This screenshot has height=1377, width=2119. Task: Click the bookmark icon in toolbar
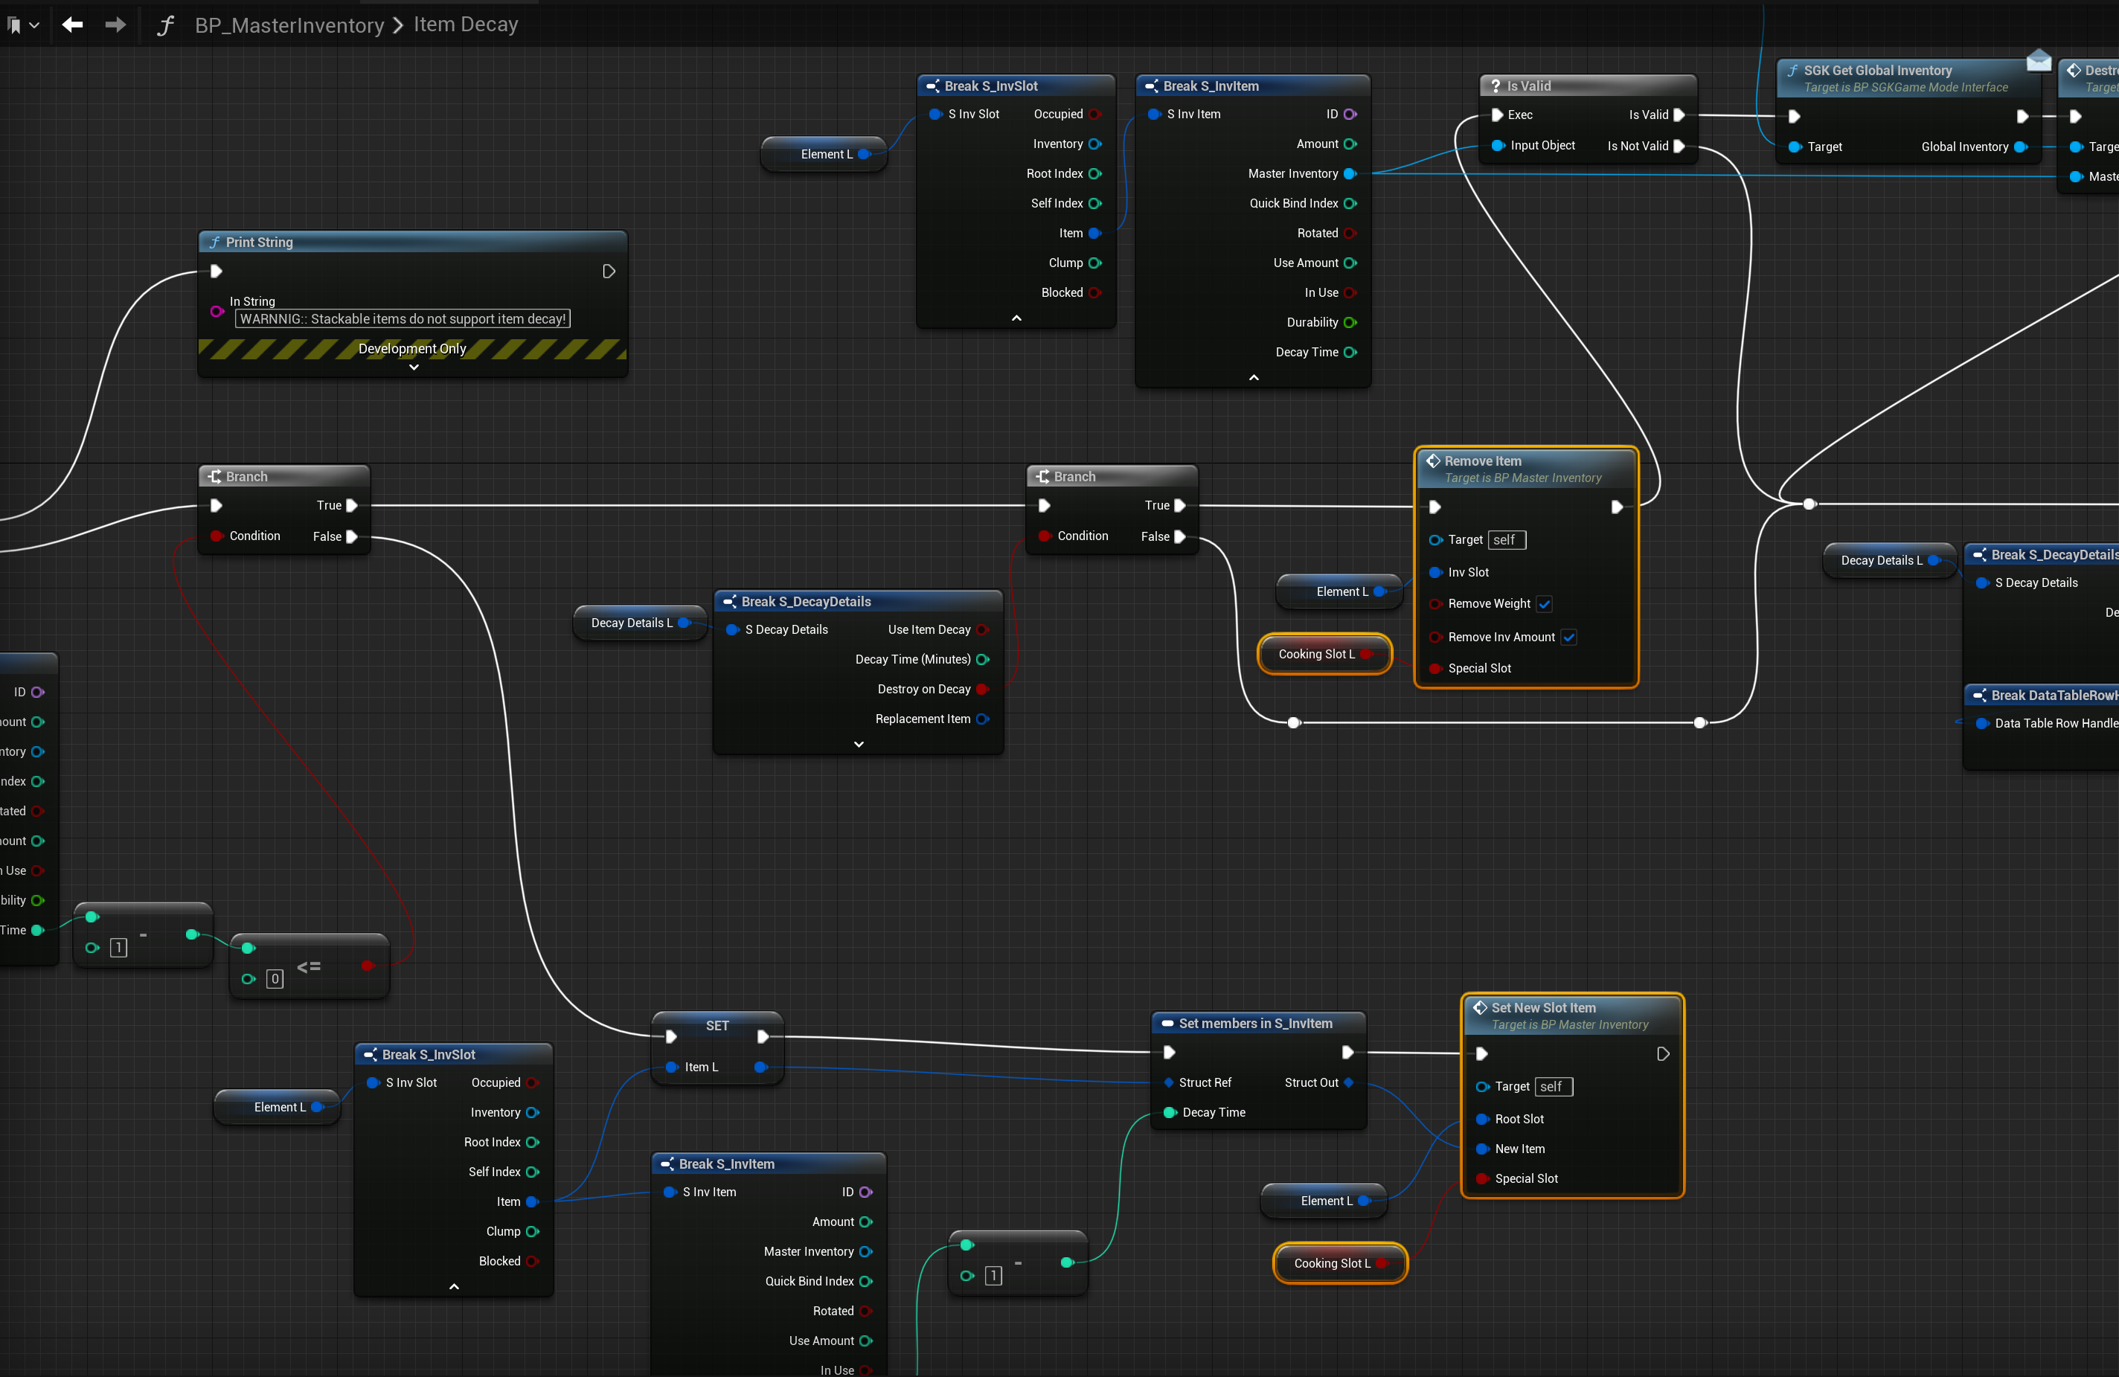(13, 25)
